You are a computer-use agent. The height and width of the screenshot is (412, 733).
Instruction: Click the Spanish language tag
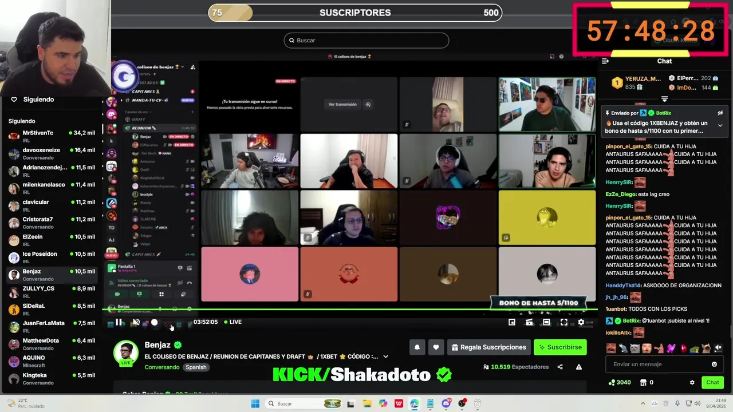pyautogui.click(x=196, y=367)
